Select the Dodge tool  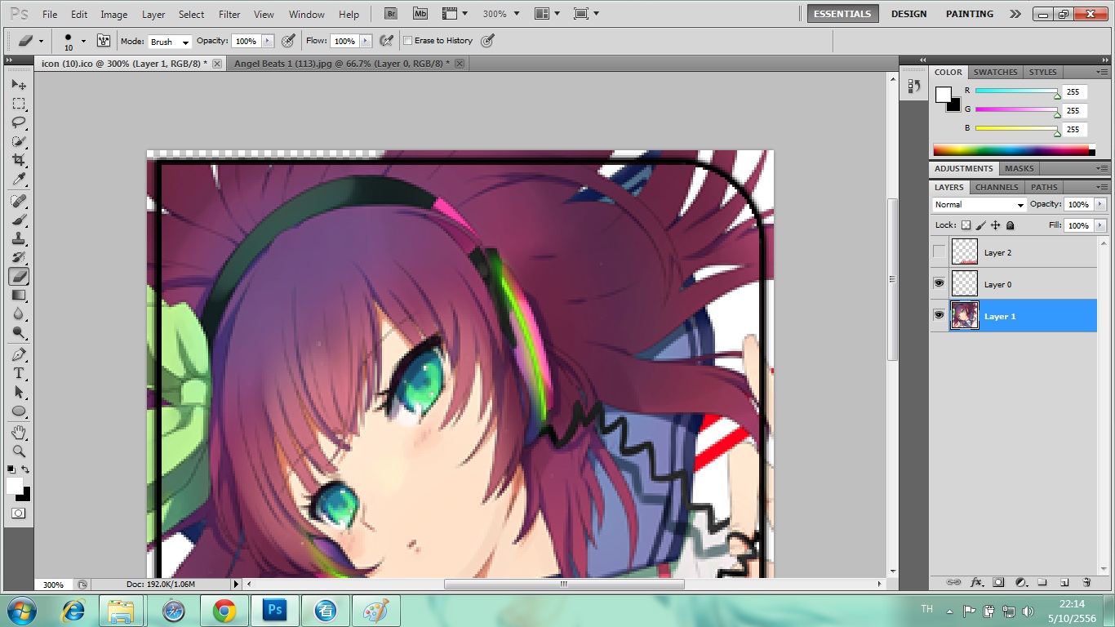coord(19,333)
